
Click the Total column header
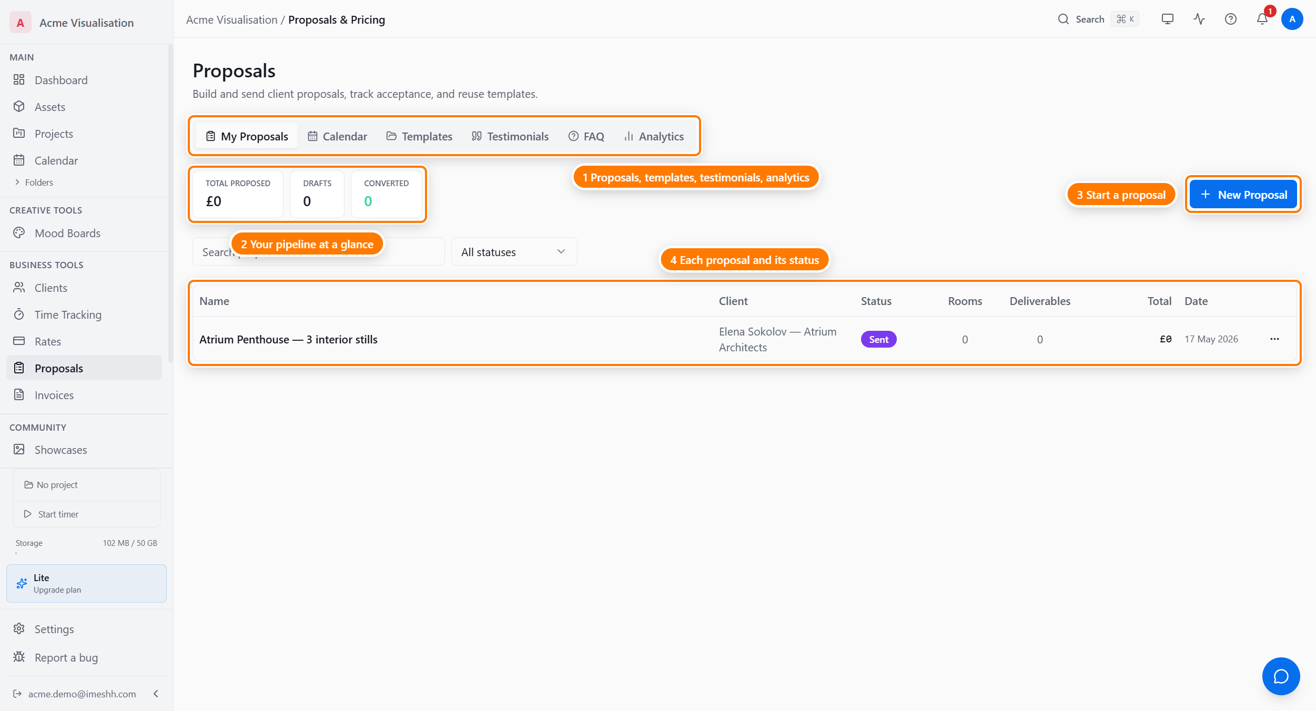point(1159,301)
